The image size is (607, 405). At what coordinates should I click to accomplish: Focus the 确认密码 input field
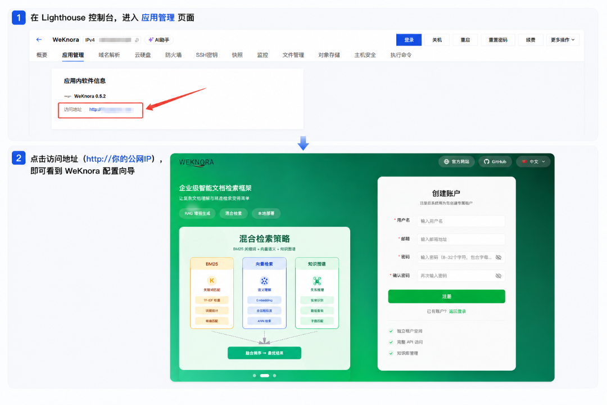tap(461, 276)
